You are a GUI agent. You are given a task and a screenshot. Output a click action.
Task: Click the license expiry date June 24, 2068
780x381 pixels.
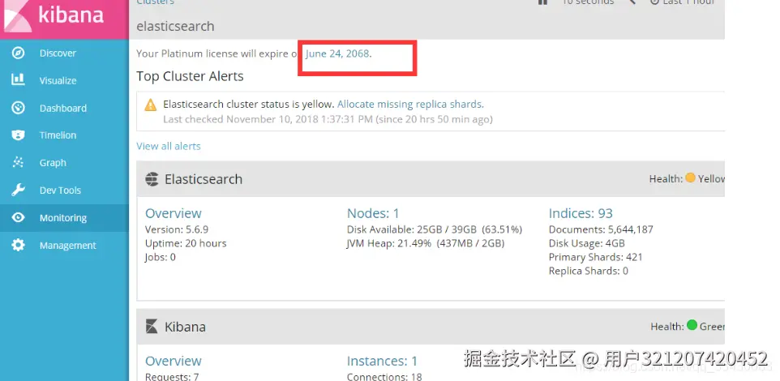click(x=337, y=54)
